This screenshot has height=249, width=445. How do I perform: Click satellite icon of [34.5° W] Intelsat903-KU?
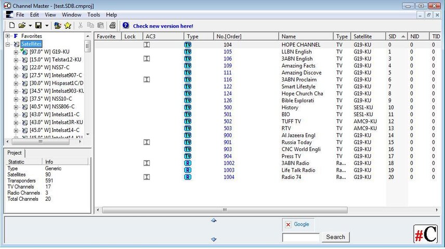(25, 91)
